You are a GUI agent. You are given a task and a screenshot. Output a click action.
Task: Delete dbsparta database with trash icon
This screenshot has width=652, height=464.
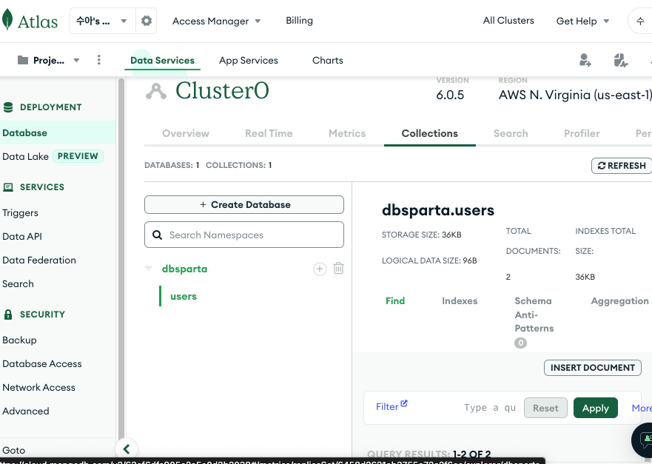coord(338,269)
